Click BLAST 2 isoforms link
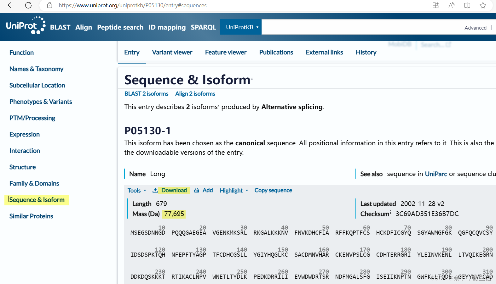The width and height of the screenshot is (496, 284). (x=146, y=94)
